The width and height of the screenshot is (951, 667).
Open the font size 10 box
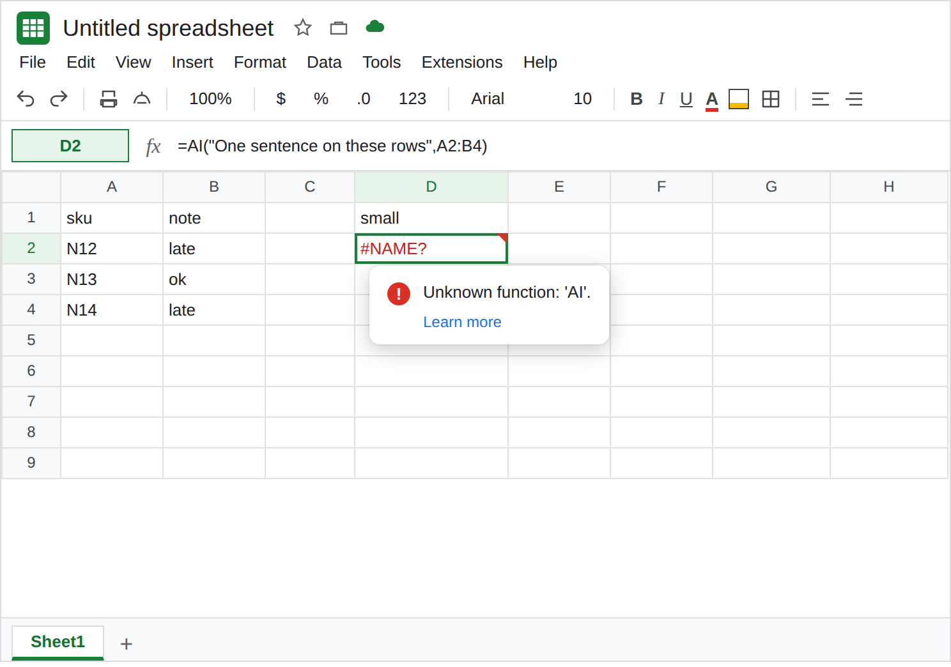[x=582, y=99]
